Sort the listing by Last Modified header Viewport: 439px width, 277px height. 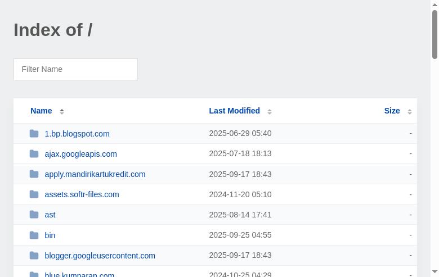(234, 111)
